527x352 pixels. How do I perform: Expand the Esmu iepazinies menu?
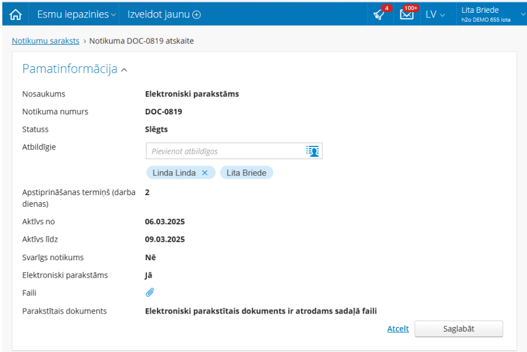coord(76,15)
